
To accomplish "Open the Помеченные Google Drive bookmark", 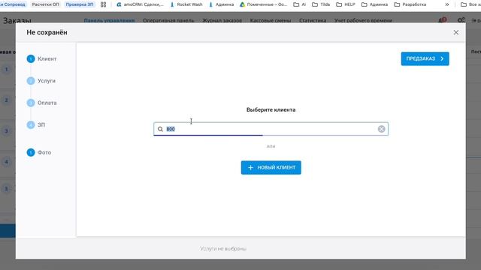I will (264, 4).
